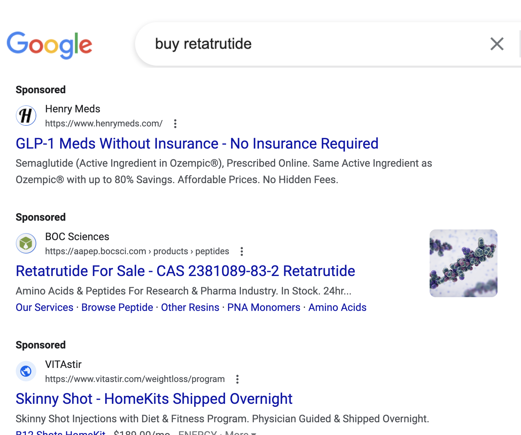Screen dimensions: 521x435
Task: Expand the More dropdown under VITAstir ad
Action: 241,433
